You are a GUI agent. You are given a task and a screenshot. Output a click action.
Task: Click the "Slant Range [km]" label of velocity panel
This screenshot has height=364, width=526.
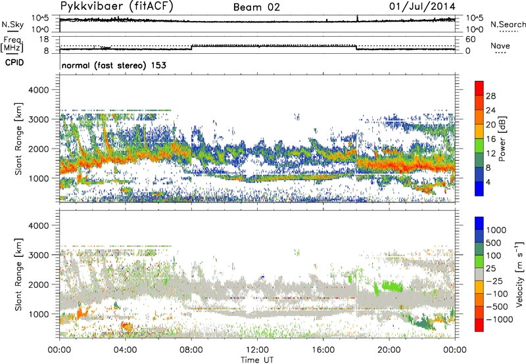18,274
